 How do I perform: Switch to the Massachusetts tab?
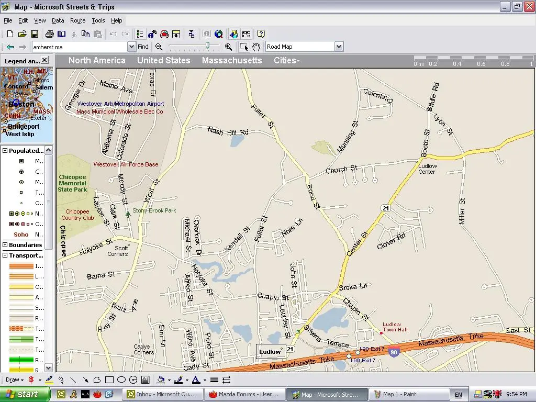click(232, 60)
